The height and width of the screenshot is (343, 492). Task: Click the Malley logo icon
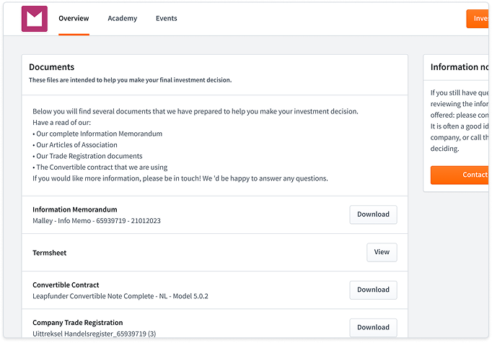pos(34,19)
